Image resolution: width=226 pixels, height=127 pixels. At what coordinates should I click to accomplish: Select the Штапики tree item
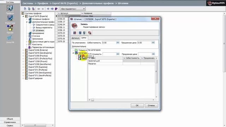point(40,30)
